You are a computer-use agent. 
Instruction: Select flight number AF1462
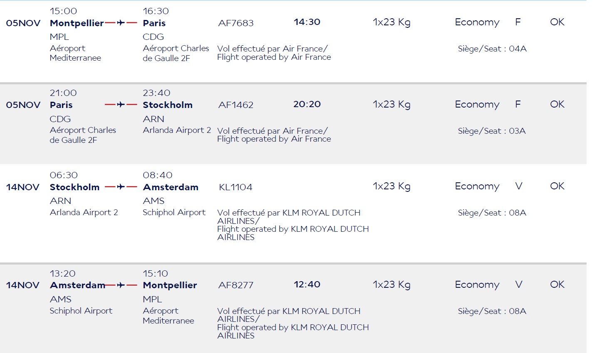(x=236, y=105)
